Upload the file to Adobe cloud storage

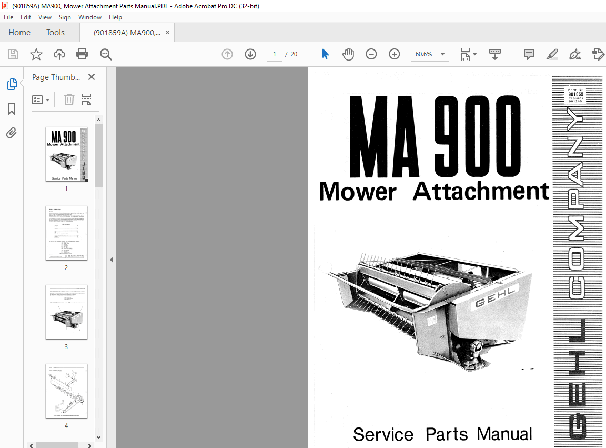(x=59, y=54)
